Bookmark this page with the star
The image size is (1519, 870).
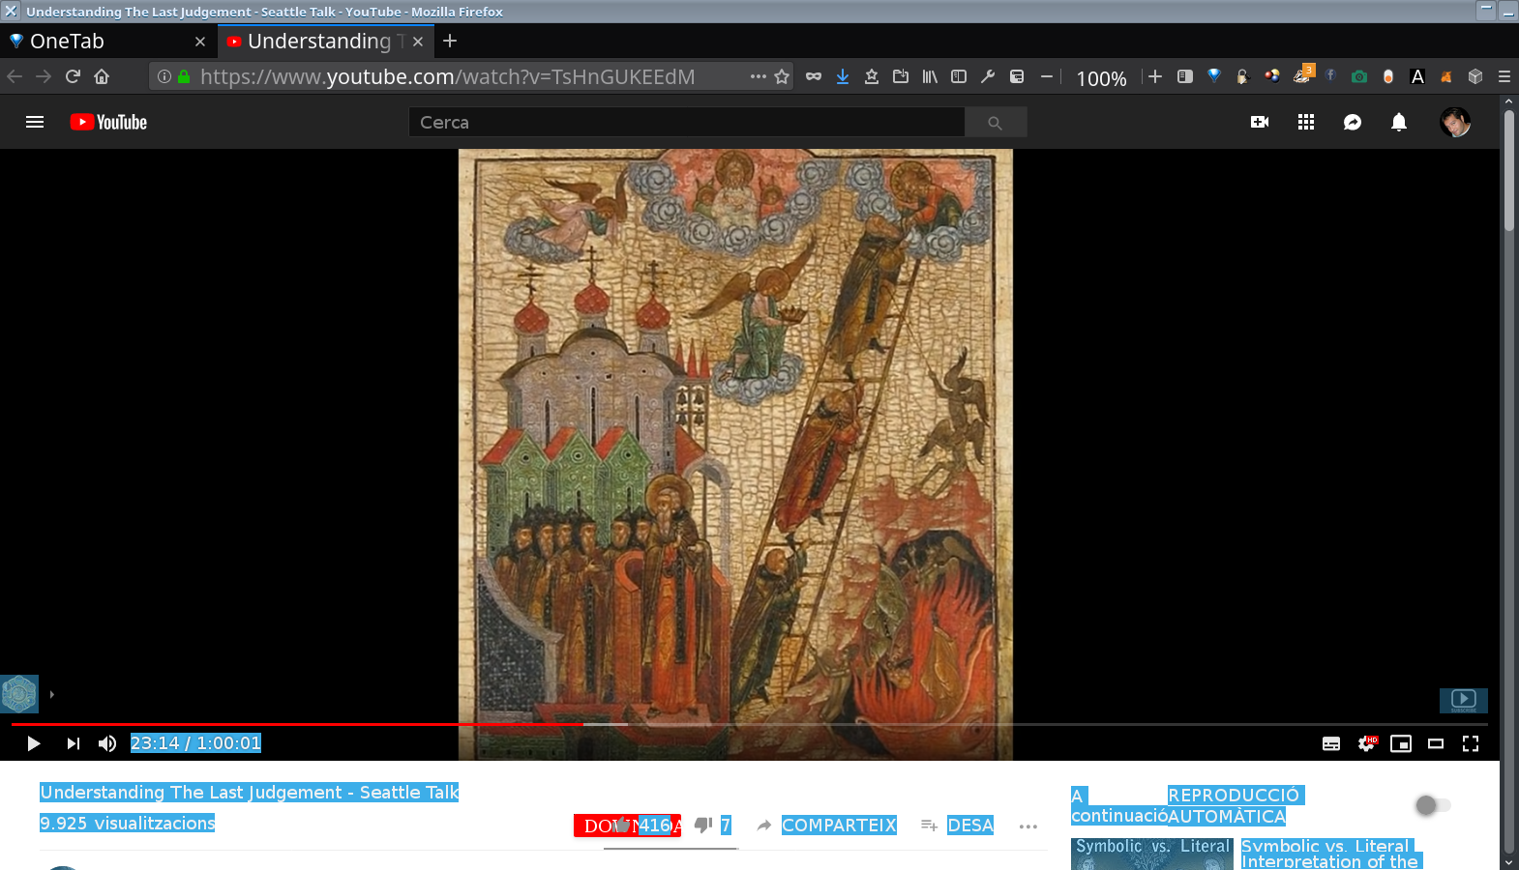tap(782, 76)
